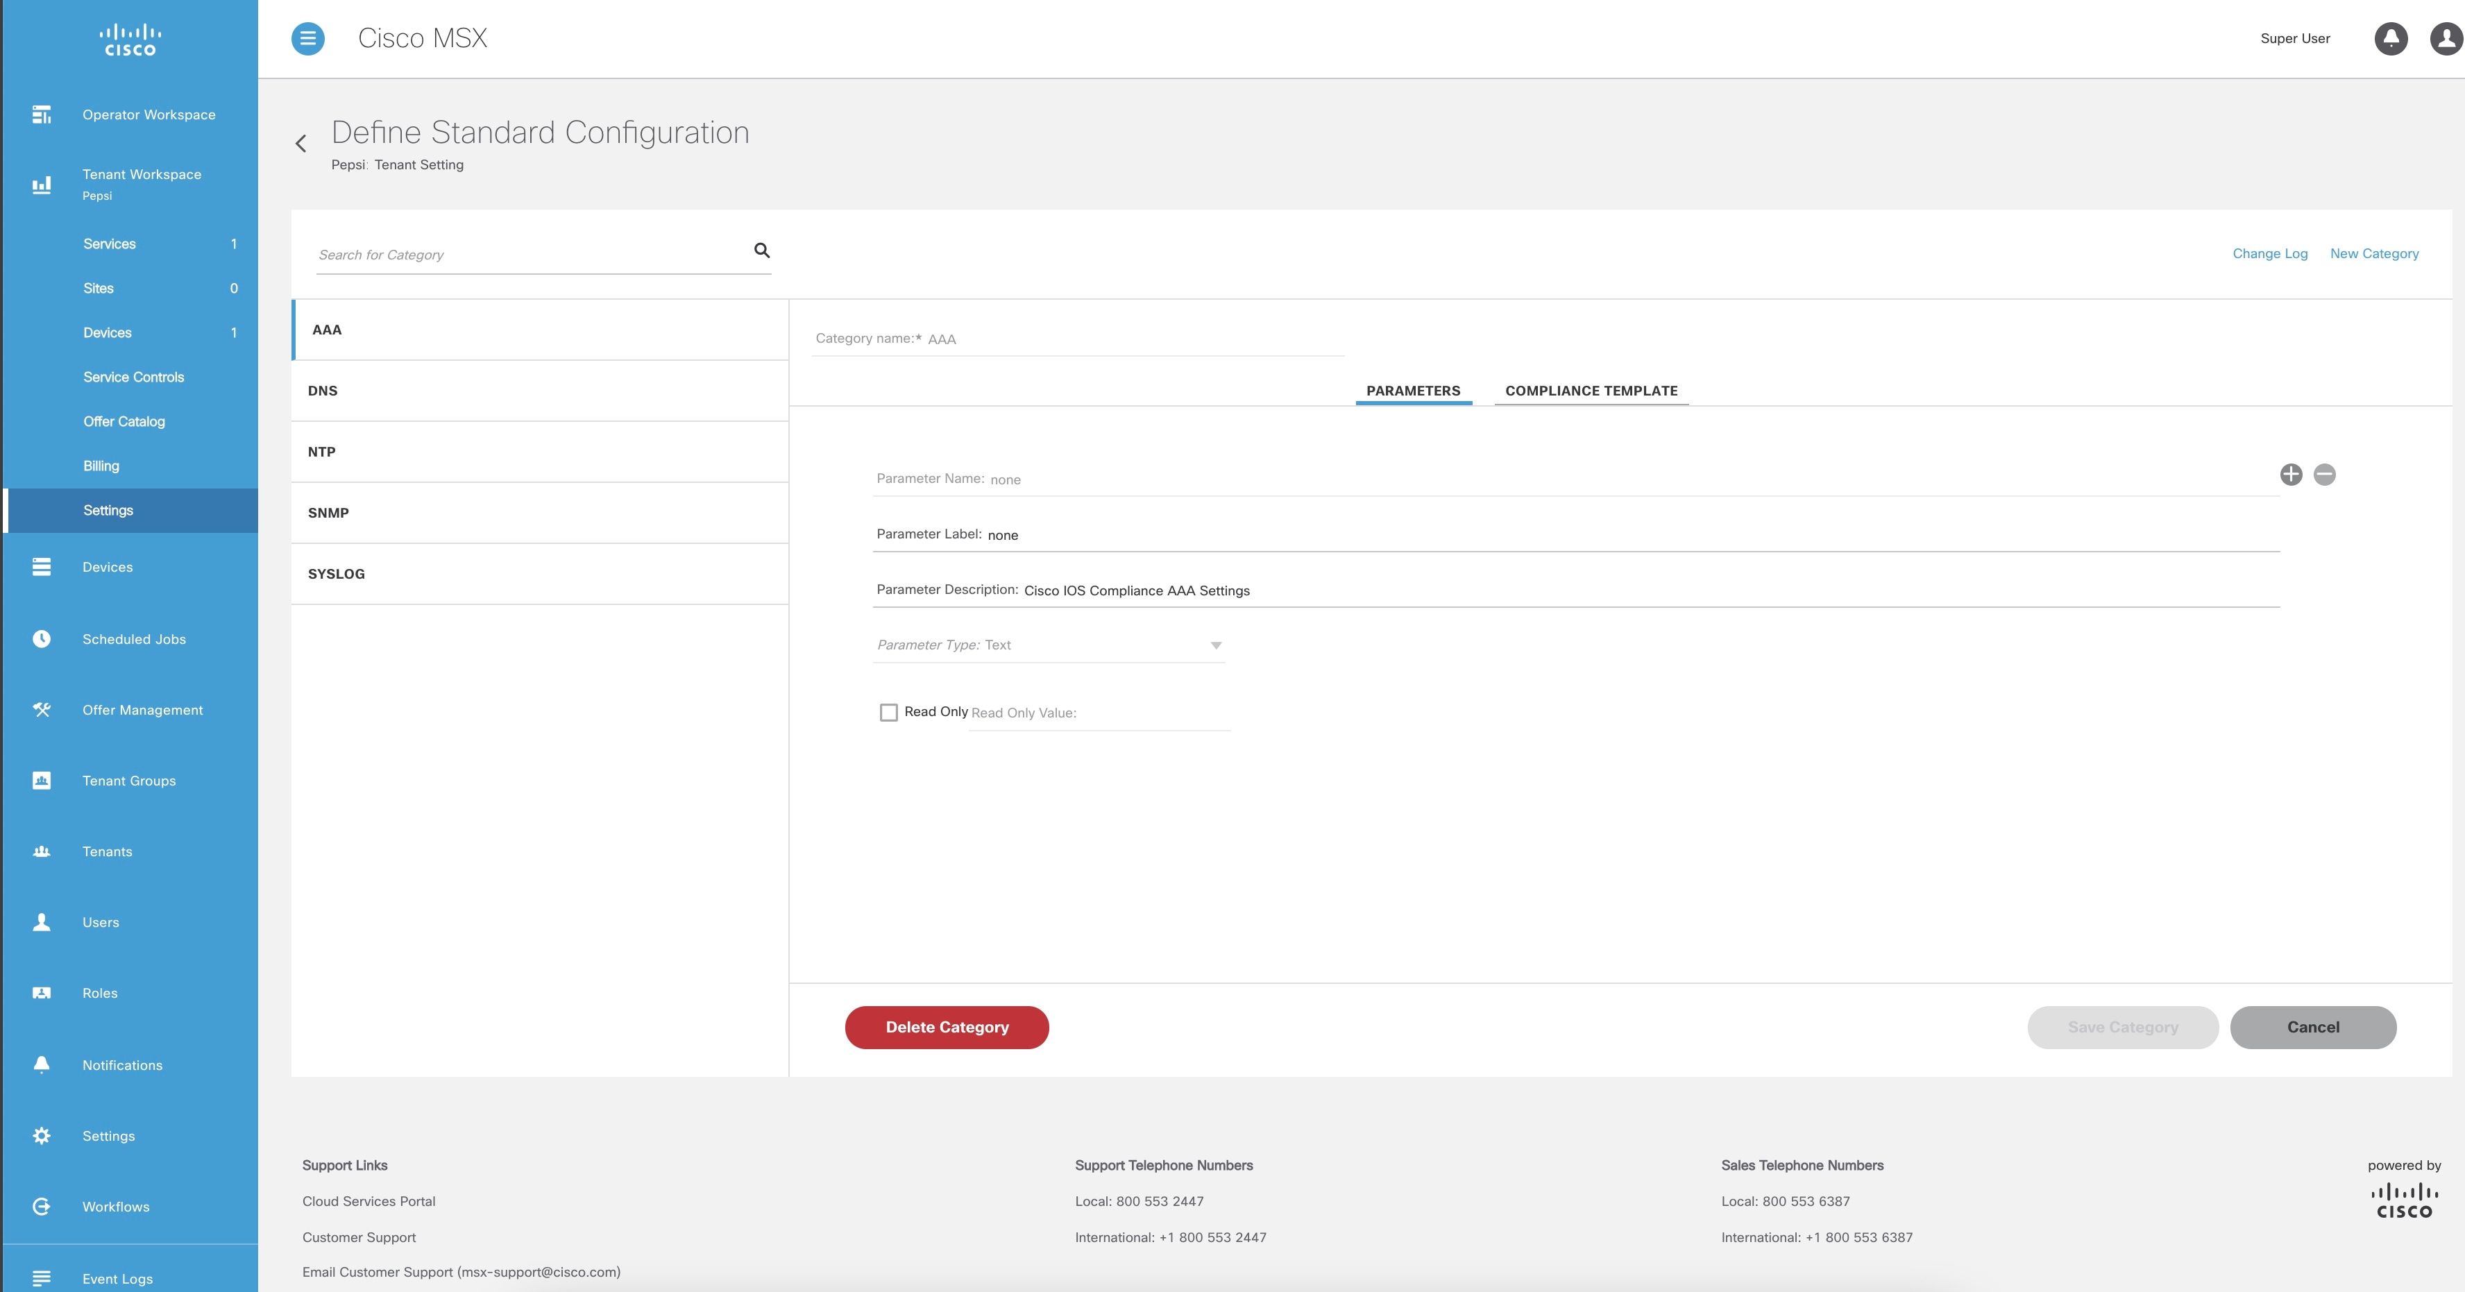Viewport: 2465px width, 1292px height.
Task: Click the Scheduled Jobs clock icon
Action: click(x=41, y=639)
